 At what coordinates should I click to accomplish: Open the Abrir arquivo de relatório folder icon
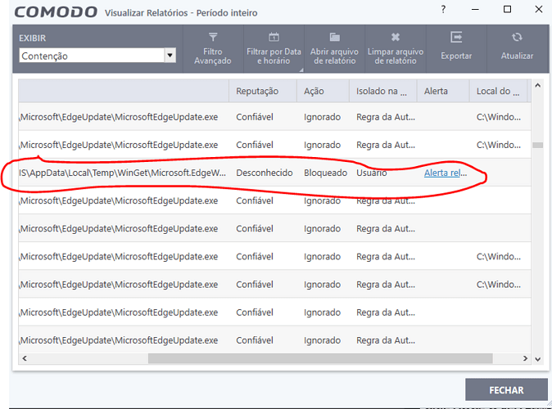pos(334,38)
